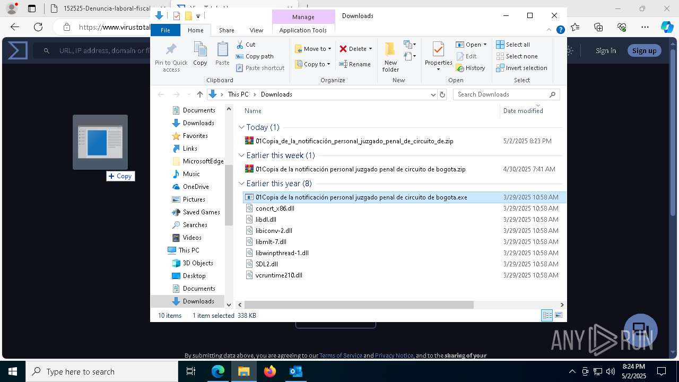
Task: Click Paste shortcut in the ribbon
Action: coord(260,68)
